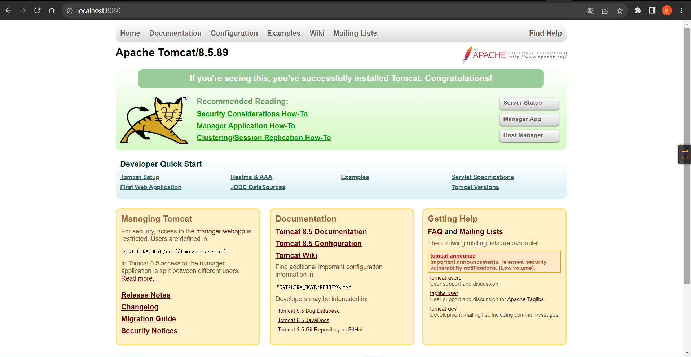Share this page icon

[605, 10]
